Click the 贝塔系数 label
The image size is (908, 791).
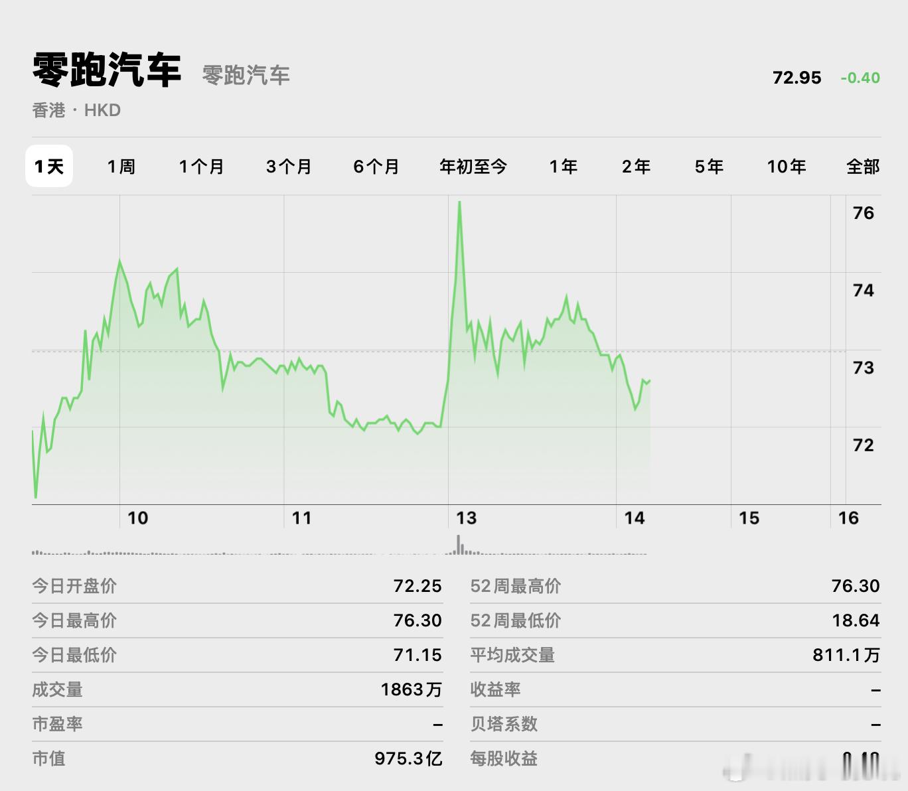[x=504, y=724]
